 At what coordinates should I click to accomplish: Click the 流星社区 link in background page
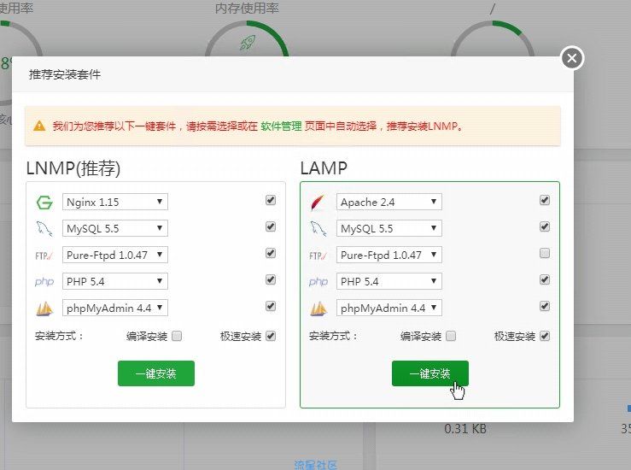coord(316,465)
